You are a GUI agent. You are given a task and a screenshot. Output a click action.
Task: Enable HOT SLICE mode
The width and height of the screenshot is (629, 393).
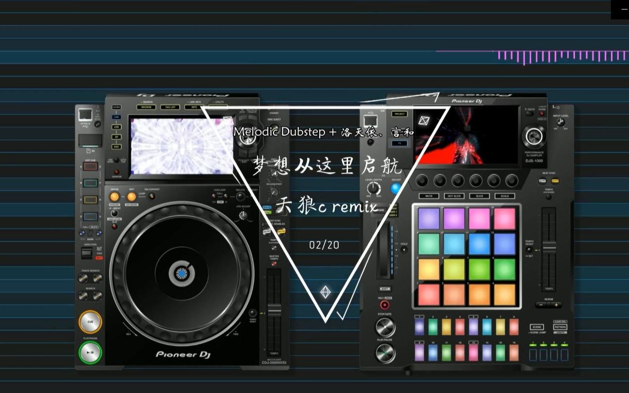(454, 196)
